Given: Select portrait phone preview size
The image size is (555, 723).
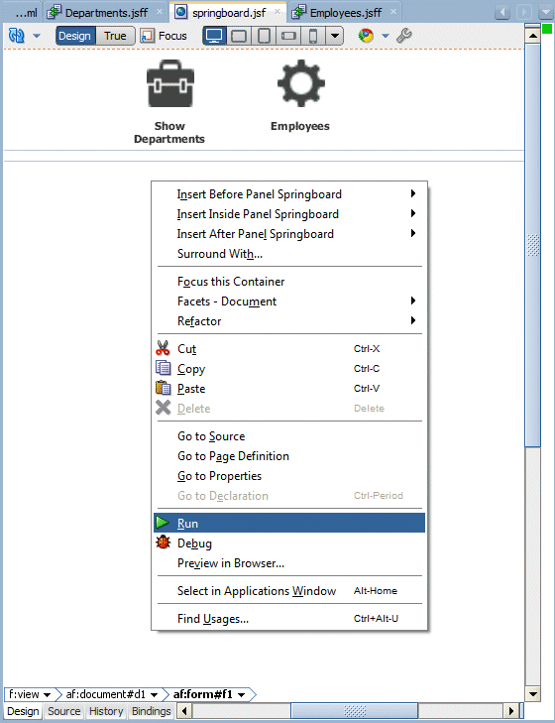Looking at the screenshot, I should pyautogui.click(x=313, y=36).
